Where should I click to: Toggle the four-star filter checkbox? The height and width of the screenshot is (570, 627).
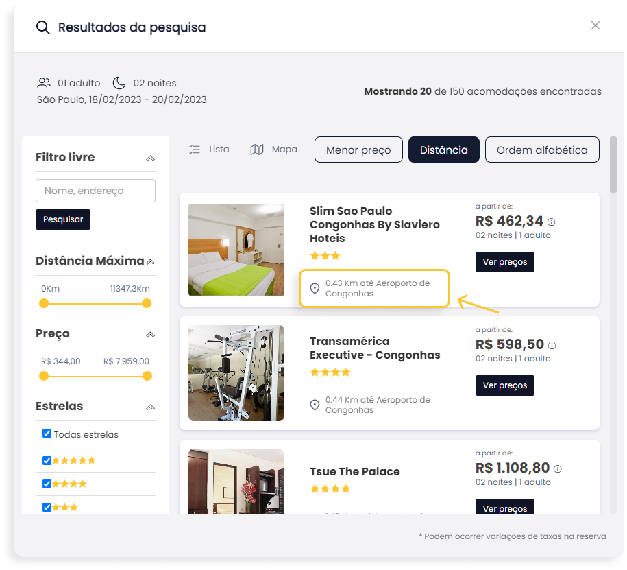pyautogui.click(x=47, y=484)
